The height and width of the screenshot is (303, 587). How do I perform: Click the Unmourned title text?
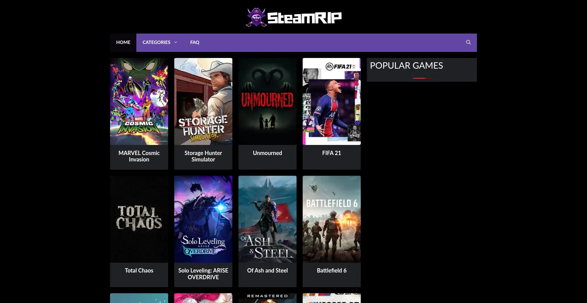[x=267, y=153]
